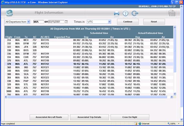
Task: Select flight 334 to CUR row
Action: [89, 57]
